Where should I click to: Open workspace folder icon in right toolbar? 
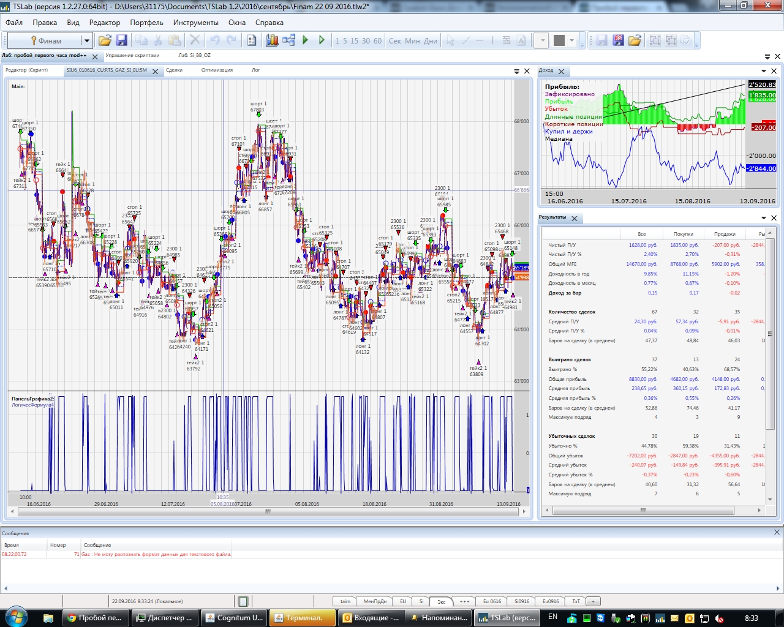point(635,41)
